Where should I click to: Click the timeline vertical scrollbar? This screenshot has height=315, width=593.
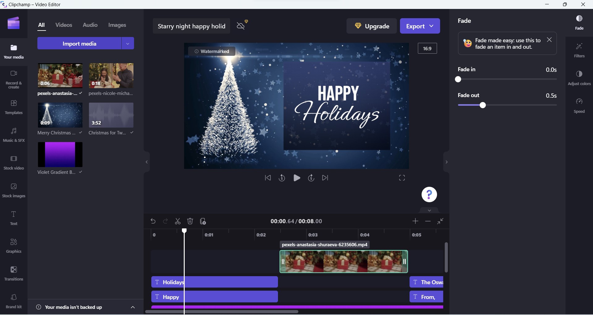pos(446,257)
